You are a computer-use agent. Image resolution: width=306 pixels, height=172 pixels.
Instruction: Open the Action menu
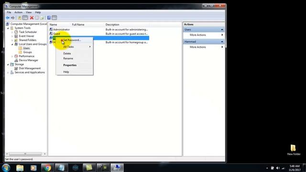[x=18, y=12]
